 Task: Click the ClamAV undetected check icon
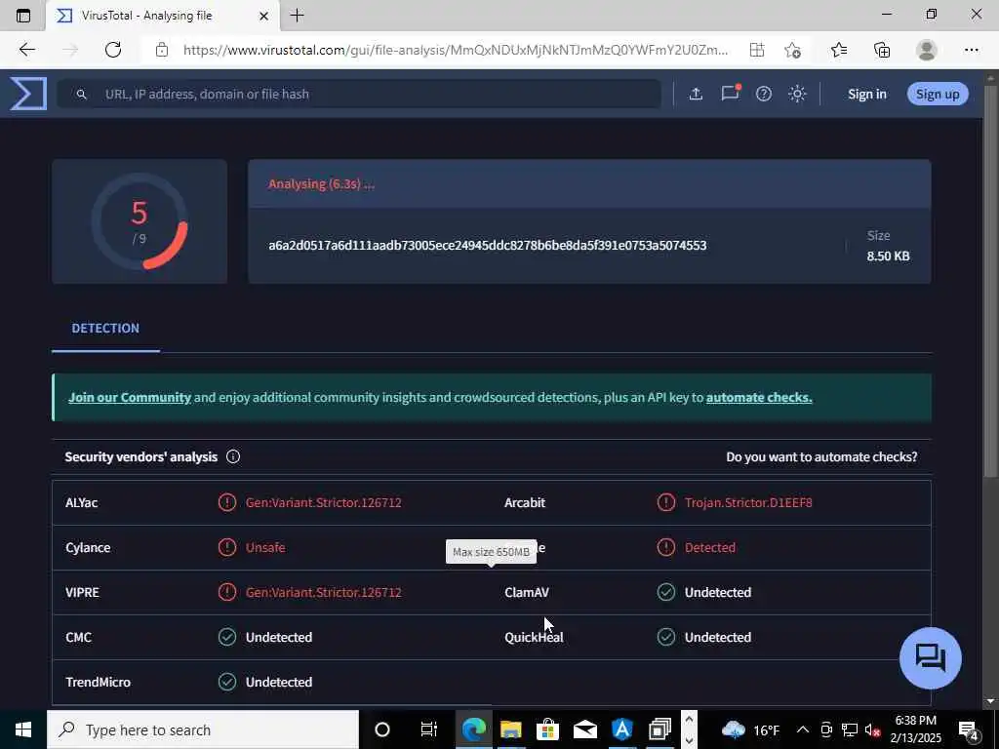pyautogui.click(x=665, y=592)
